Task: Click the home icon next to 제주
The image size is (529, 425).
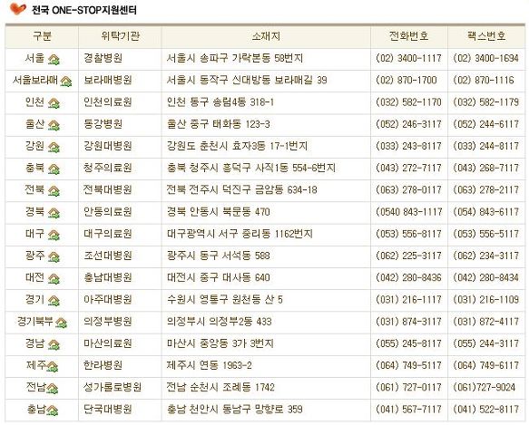Action: (53, 367)
